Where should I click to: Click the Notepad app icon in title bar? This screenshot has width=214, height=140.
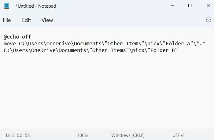pyautogui.click(x=6, y=6)
